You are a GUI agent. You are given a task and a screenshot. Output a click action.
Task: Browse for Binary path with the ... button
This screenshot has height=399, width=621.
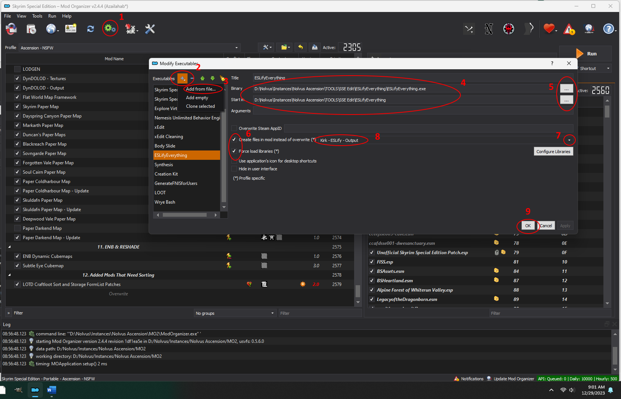566,89
